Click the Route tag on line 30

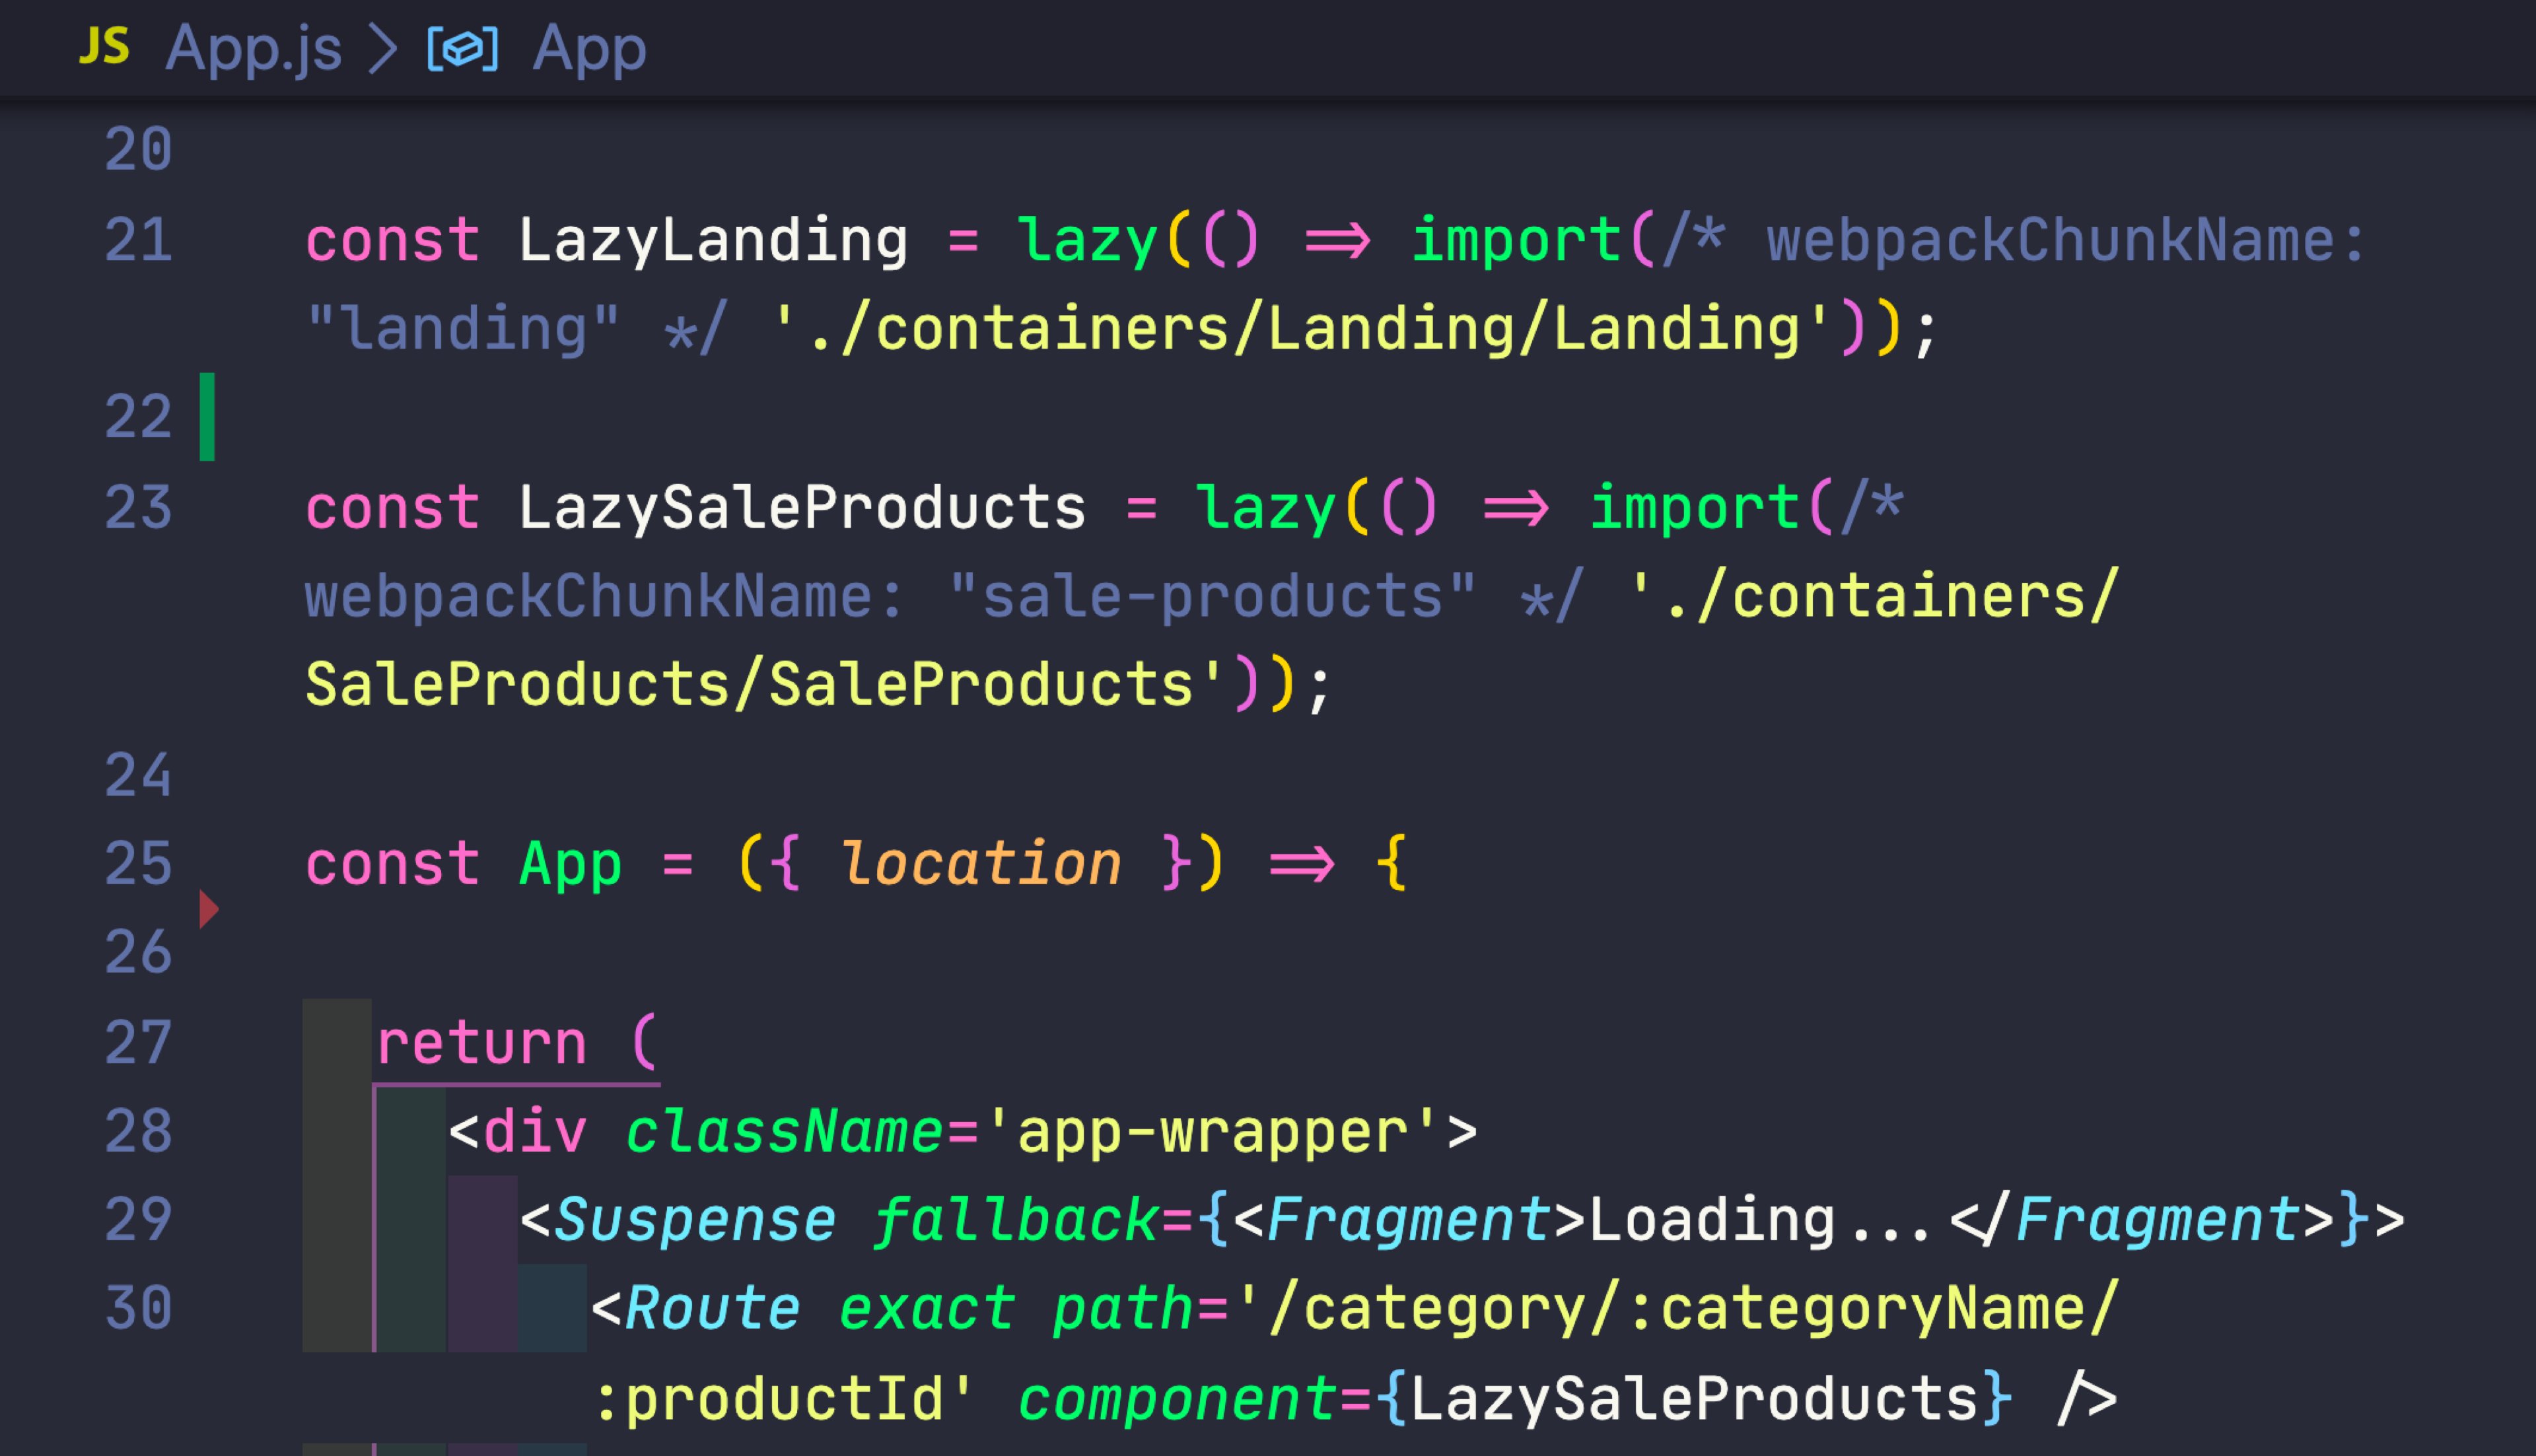coord(712,1309)
